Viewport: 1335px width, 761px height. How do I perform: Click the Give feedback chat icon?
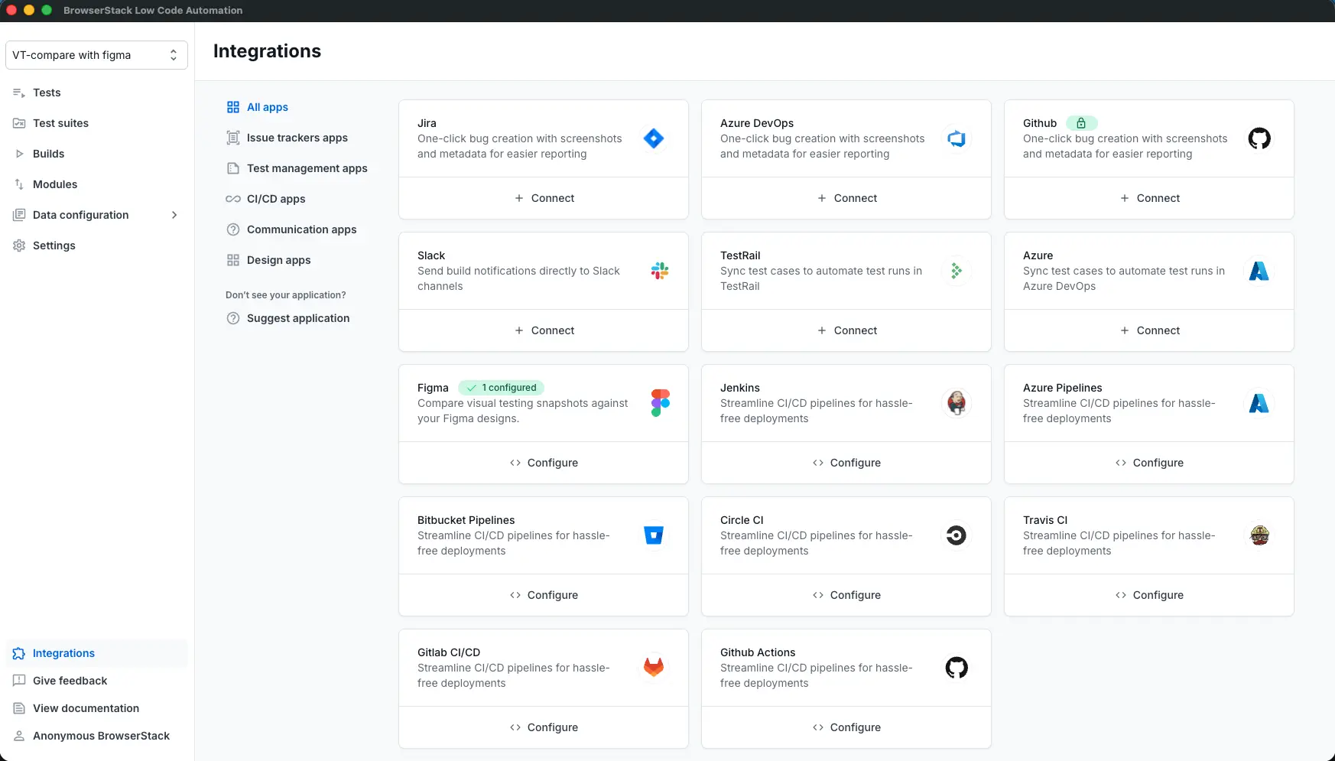(19, 681)
